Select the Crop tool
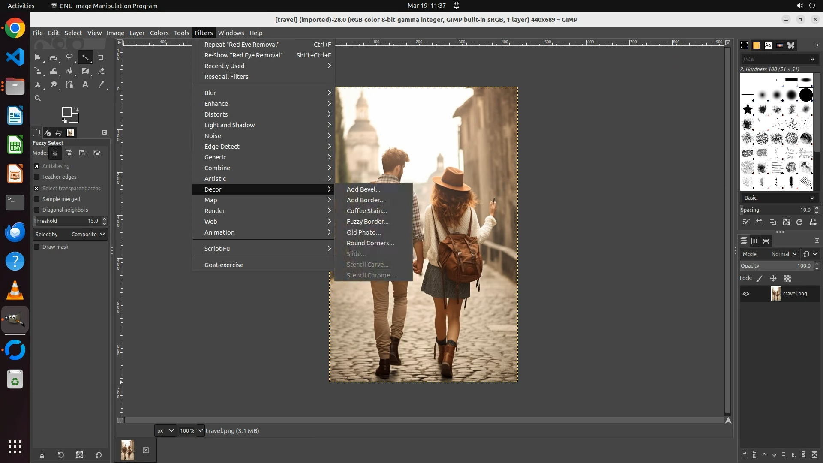Viewport: 823px width, 463px height. click(101, 57)
